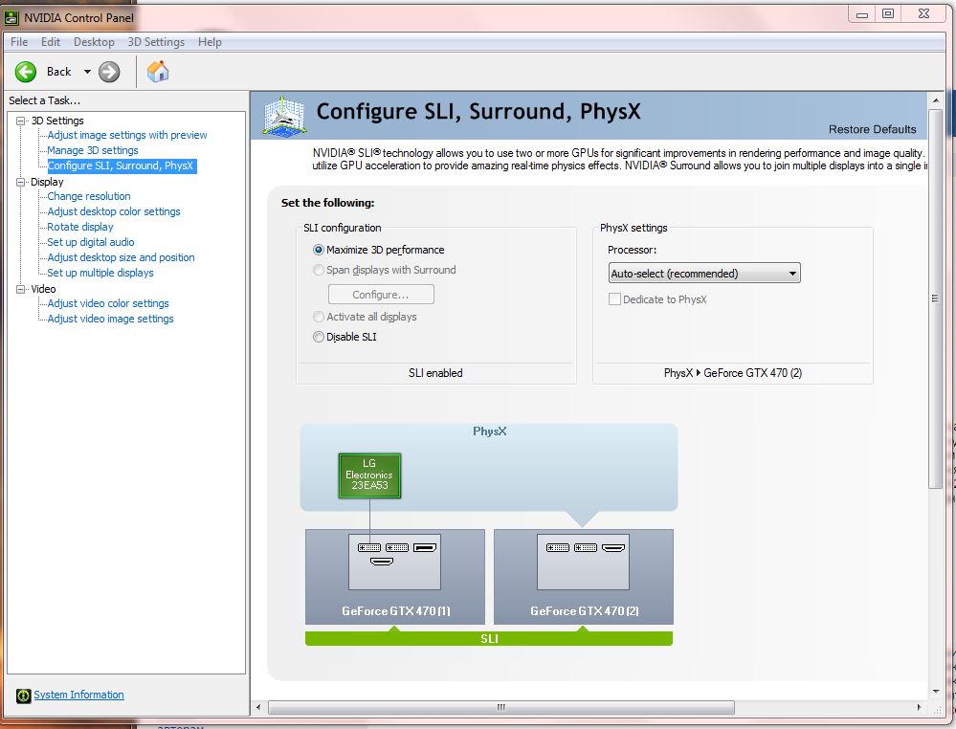
Task: Click the Configure SLI page header icon
Action: 283,116
